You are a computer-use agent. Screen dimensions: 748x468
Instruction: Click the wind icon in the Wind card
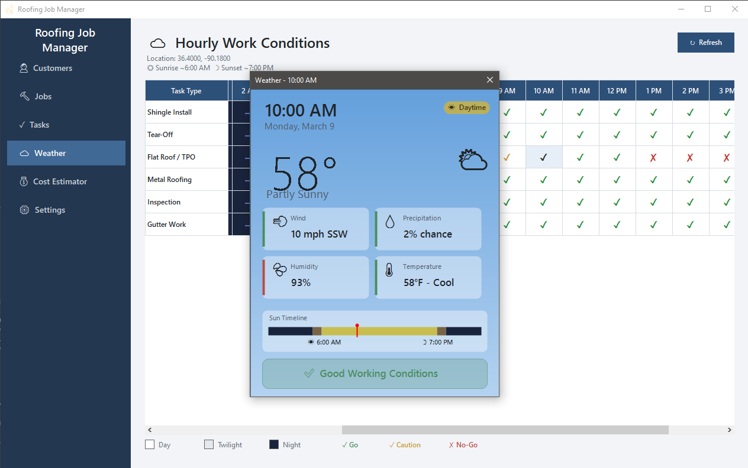tap(280, 222)
